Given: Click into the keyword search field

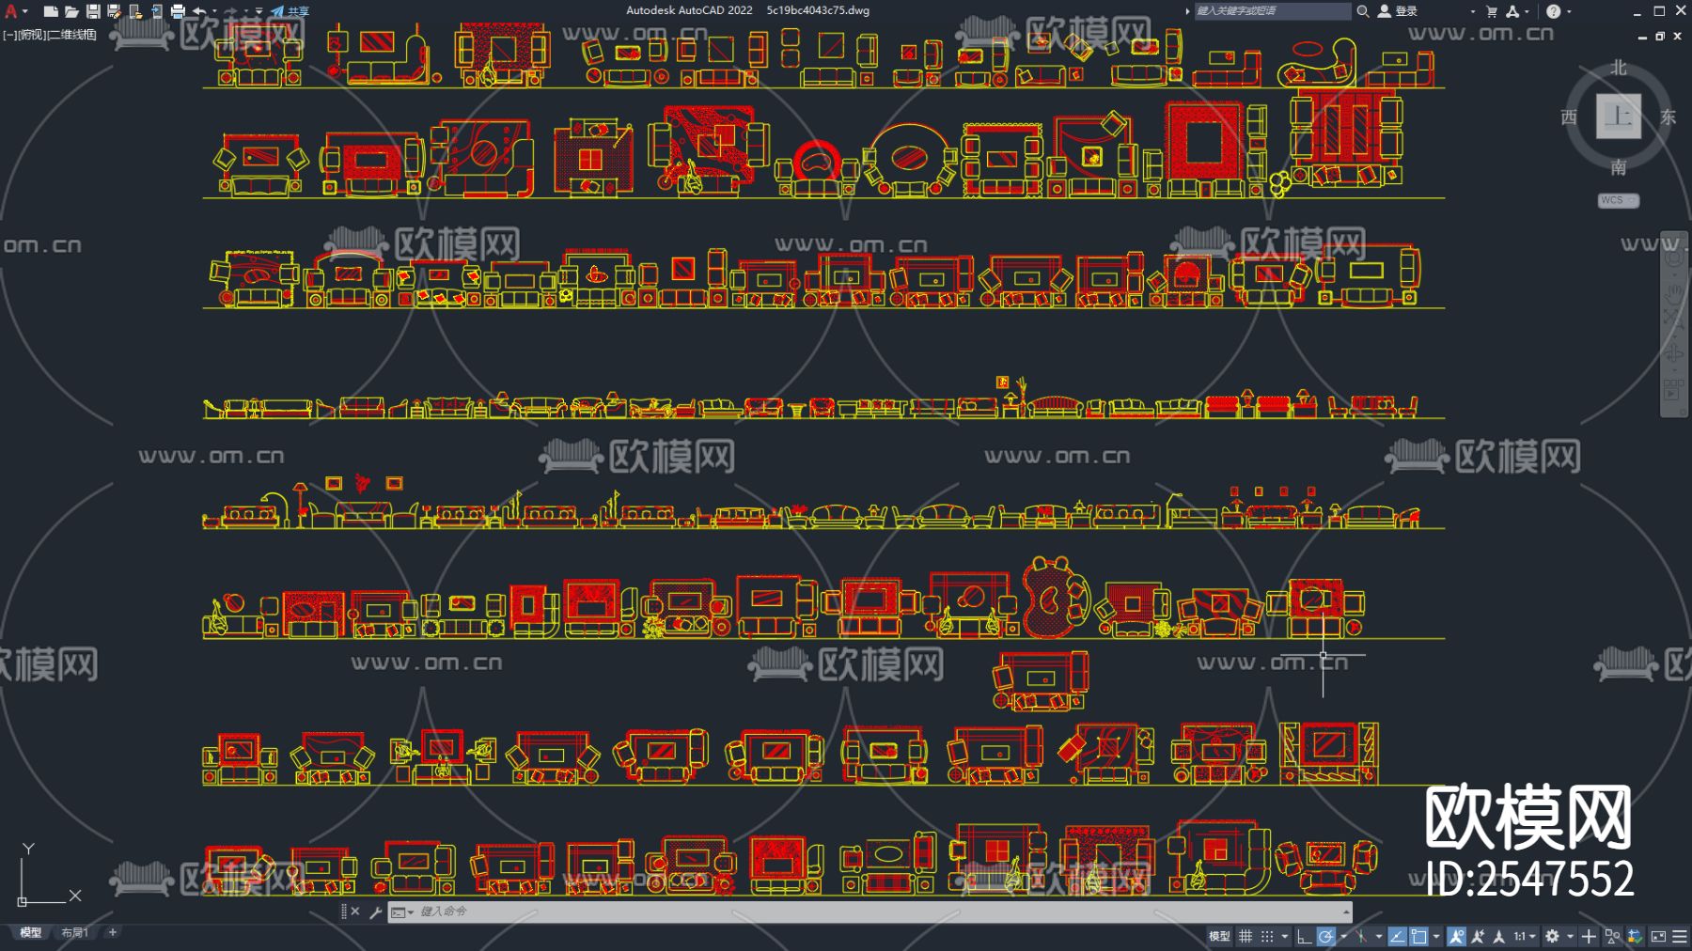Looking at the screenshot, I should point(1272,11).
